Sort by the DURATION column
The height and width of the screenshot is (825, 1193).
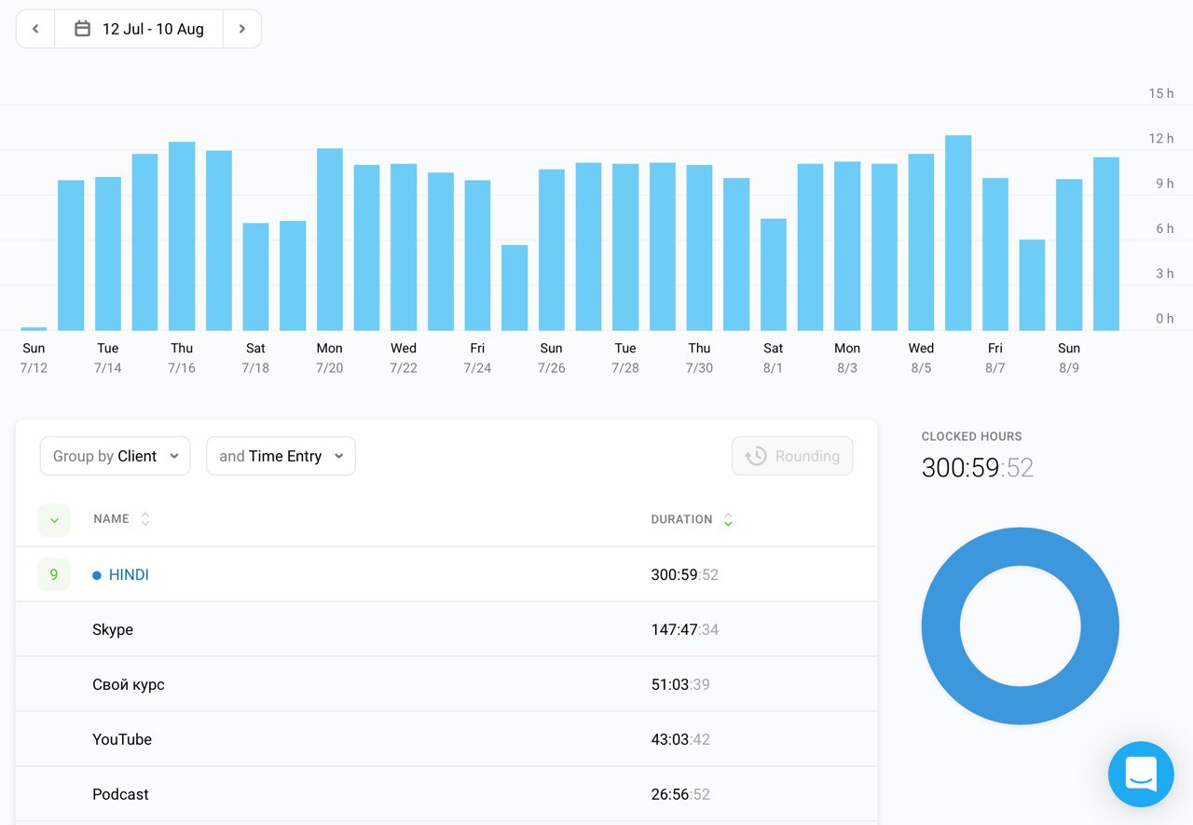click(692, 519)
